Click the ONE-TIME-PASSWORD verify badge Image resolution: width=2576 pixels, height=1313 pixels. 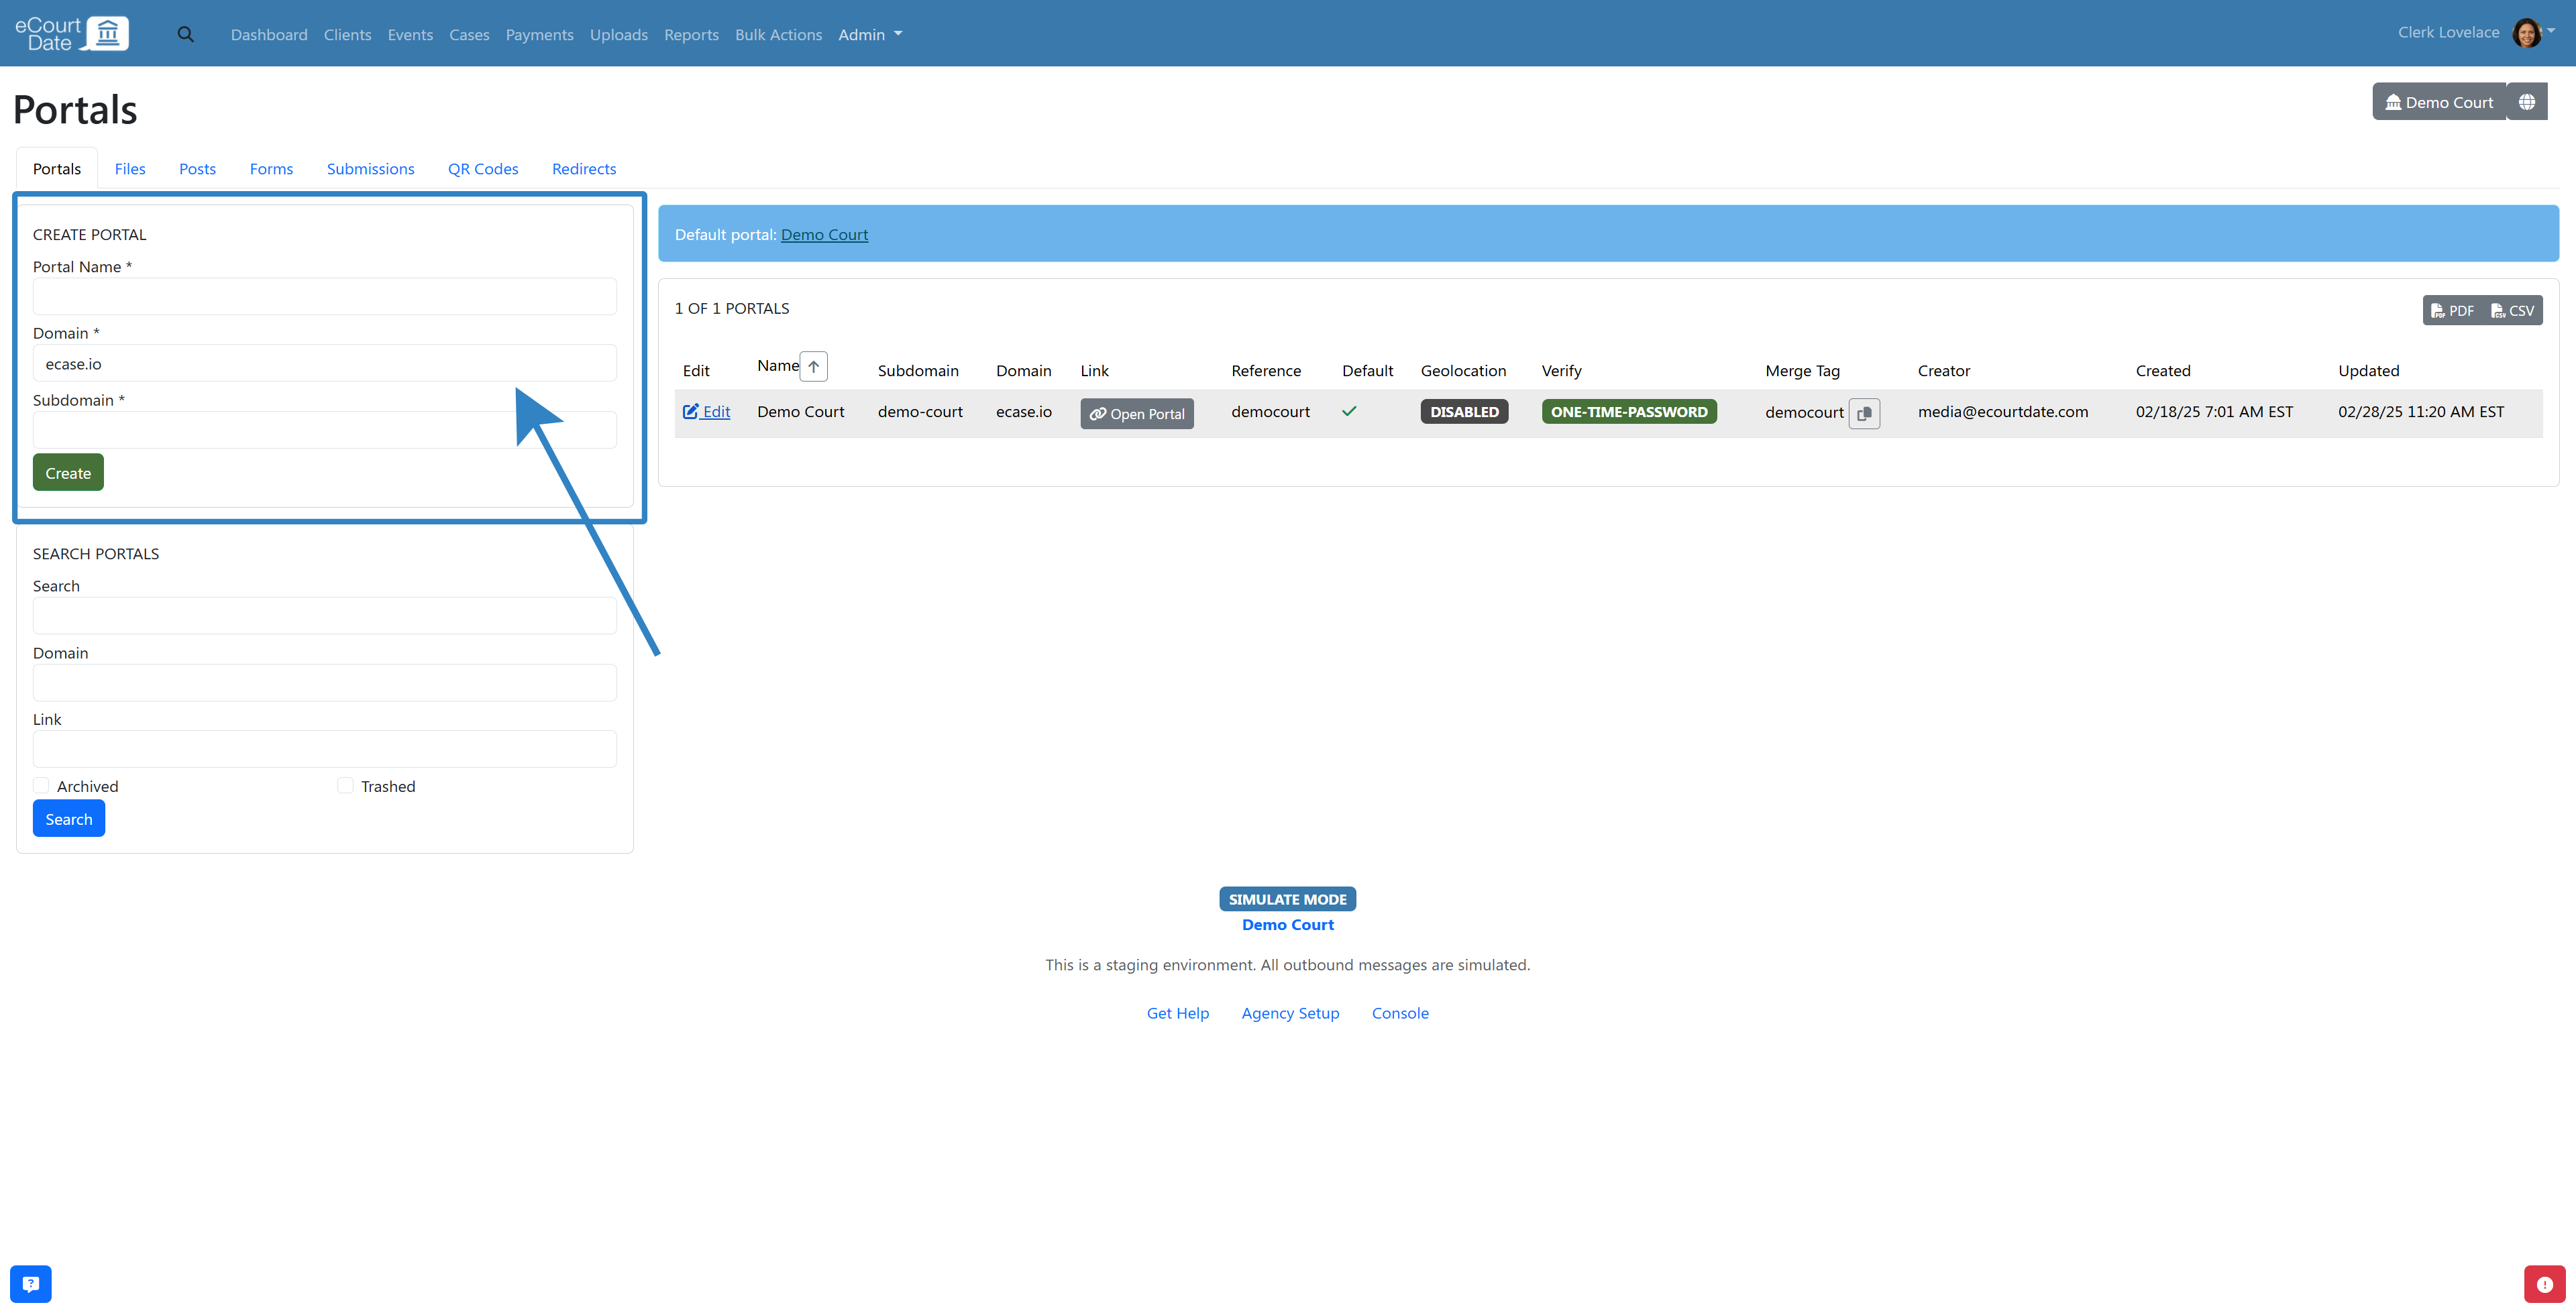click(x=1629, y=411)
